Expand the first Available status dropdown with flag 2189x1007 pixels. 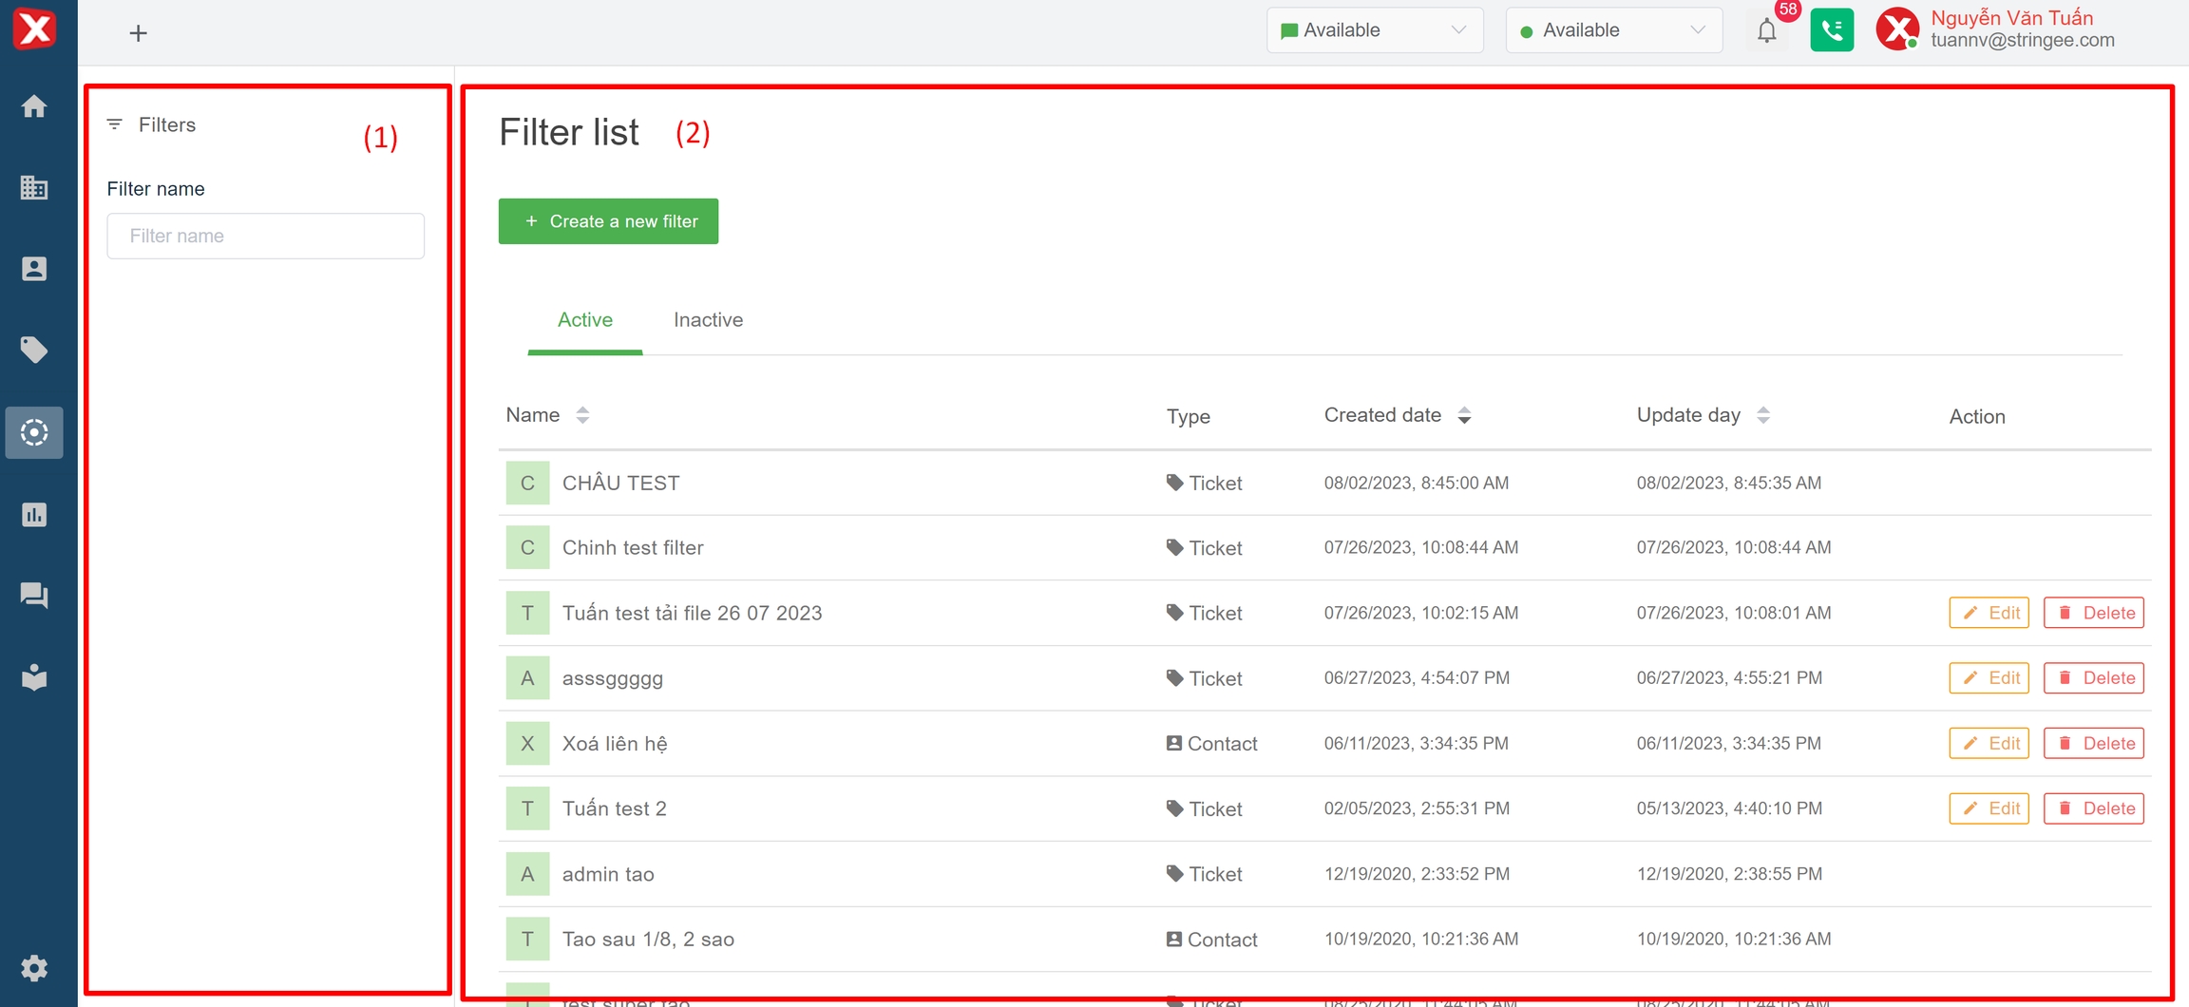tap(1374, 30)
